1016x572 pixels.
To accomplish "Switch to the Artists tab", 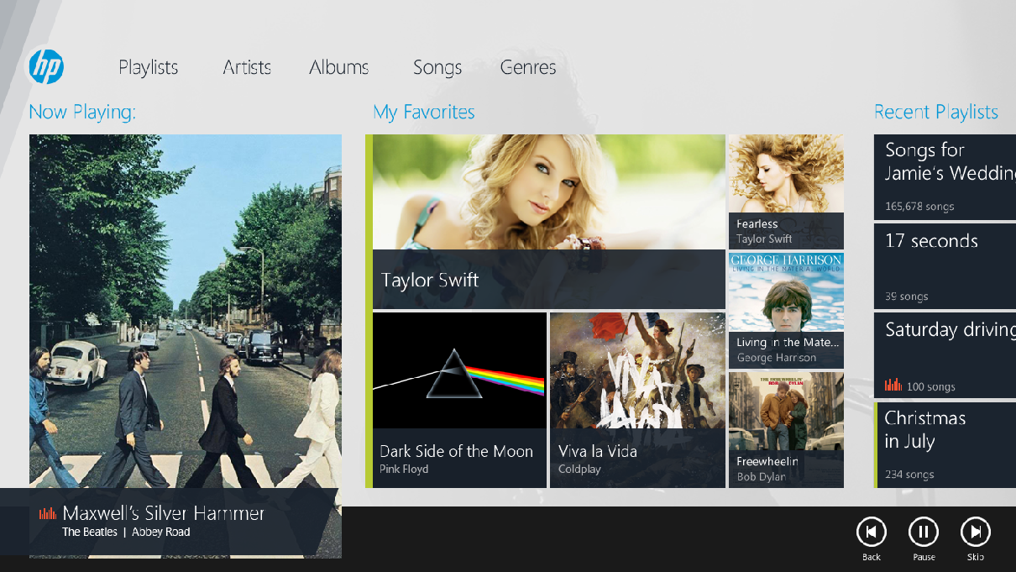I will point(247,67).
